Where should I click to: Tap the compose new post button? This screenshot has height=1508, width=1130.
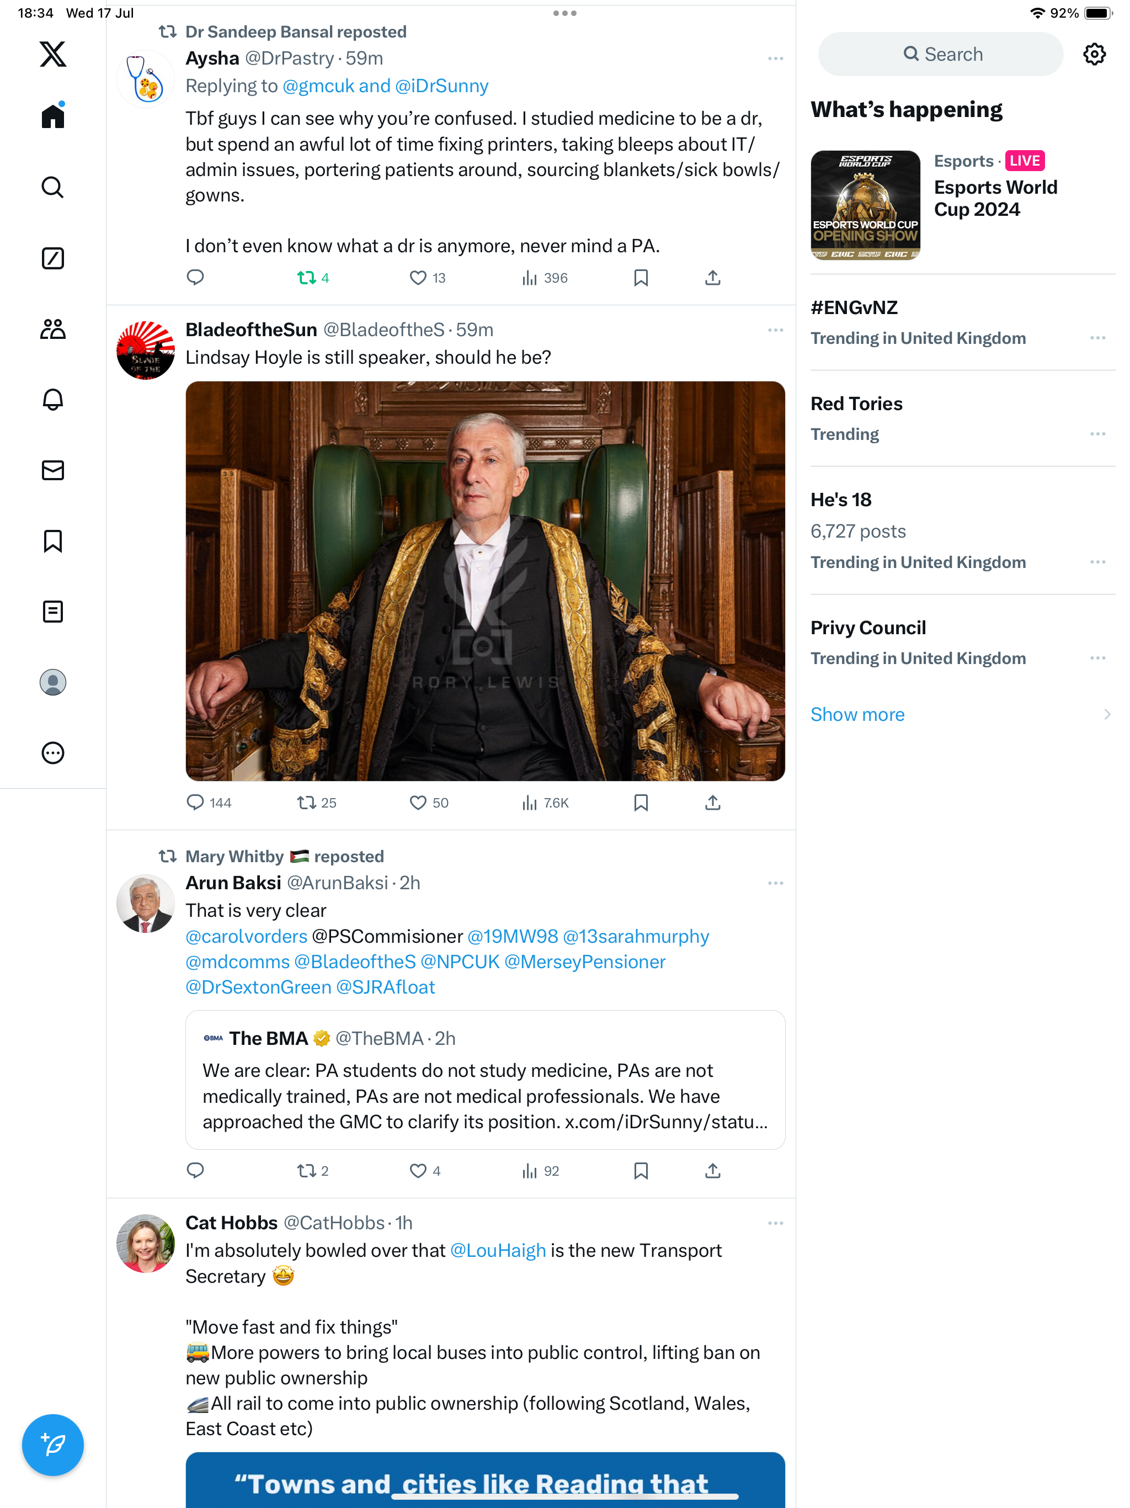pos(52,1445)
